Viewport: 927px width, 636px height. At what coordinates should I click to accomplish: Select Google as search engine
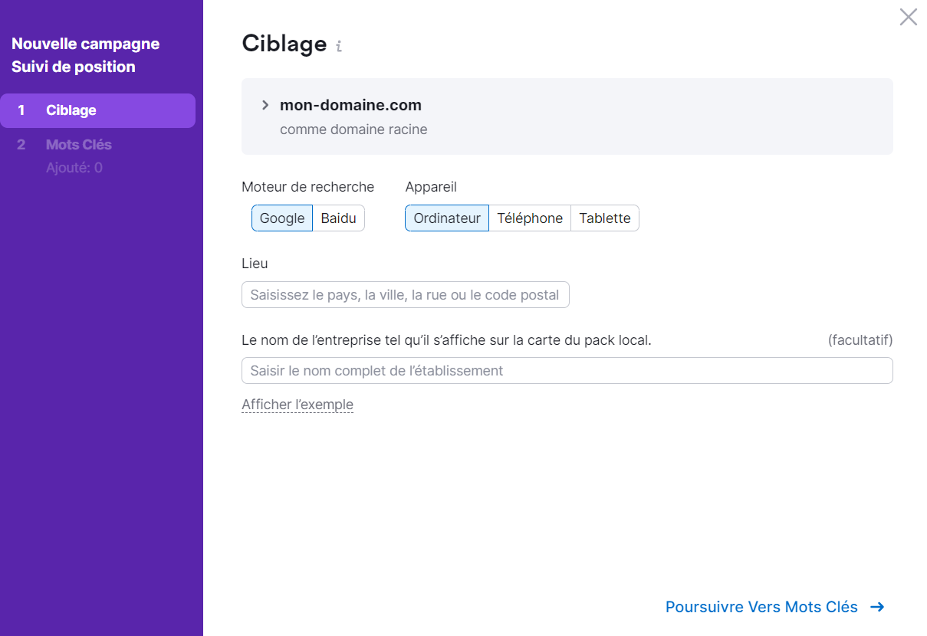pyautogui.click(x=282, y=218)
